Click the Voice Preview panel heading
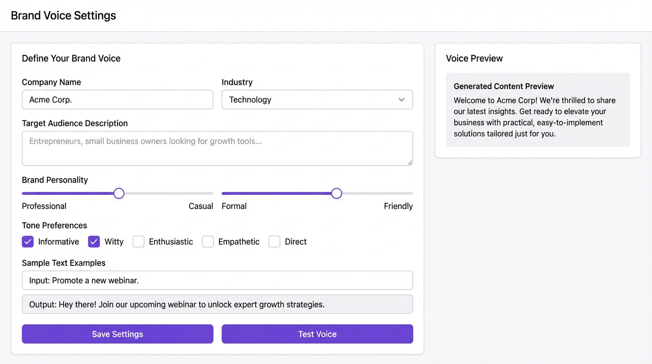Screen dimensions: 652x364 click(x=474, y=58)
